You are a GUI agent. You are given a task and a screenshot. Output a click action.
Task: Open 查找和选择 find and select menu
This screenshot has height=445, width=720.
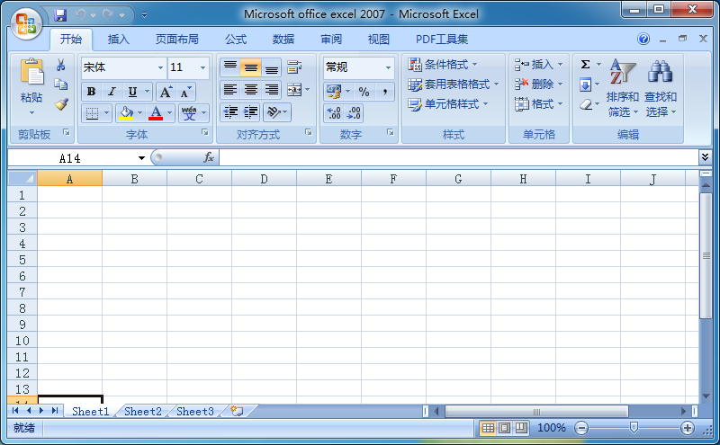pyautogui.click(x=661, y=87)
